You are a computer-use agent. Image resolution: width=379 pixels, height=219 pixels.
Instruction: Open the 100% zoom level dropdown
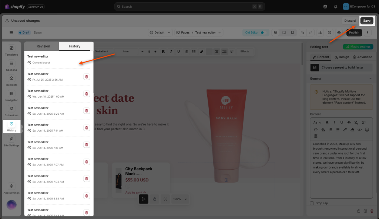click(180, 199)
